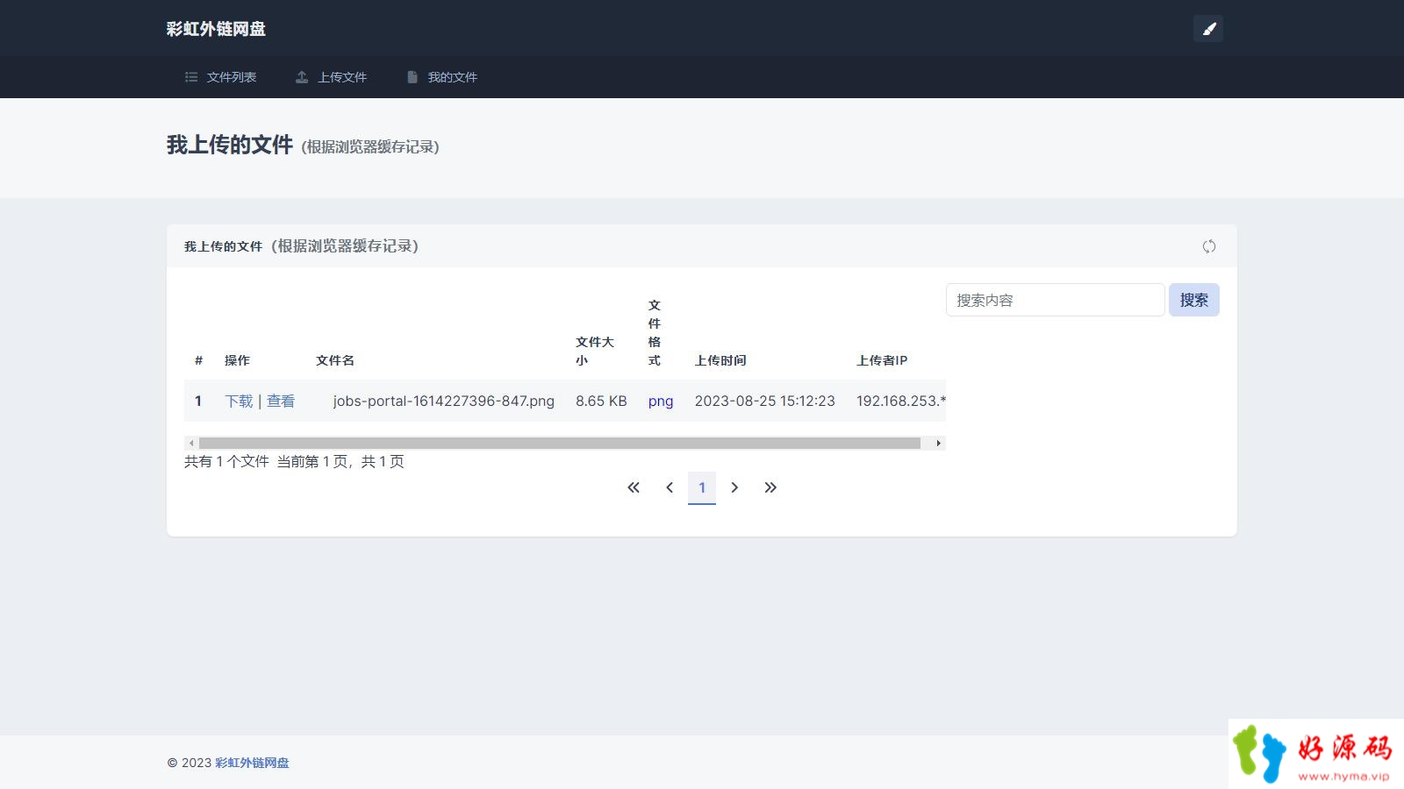The image size is (1404, 789).
Task: Open 我的文件 in the navigation bar
Action: click(x=441, y=77)
